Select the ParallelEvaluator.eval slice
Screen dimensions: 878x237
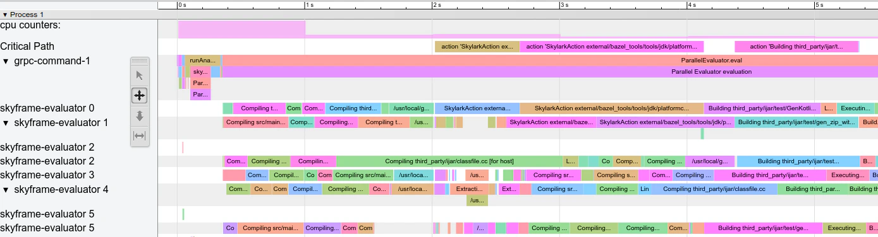click(x=549, y=61)
